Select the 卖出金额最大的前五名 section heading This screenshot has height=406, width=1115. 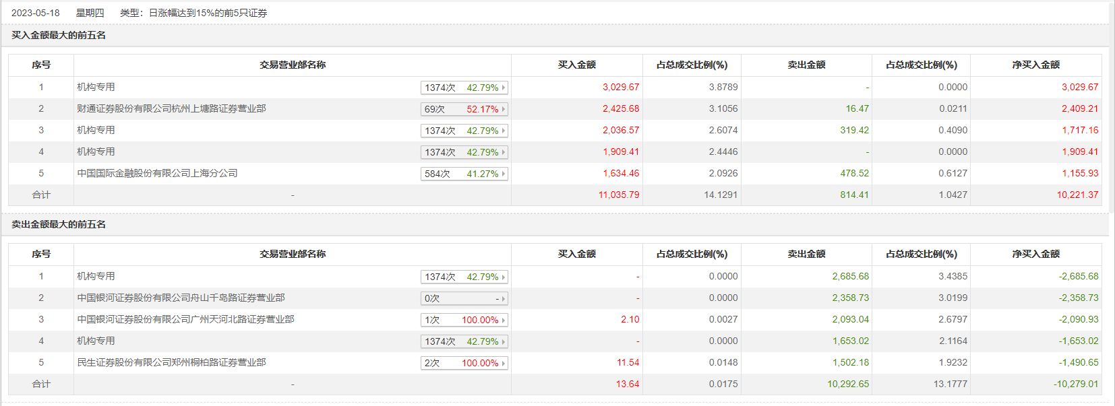(59, 224)
